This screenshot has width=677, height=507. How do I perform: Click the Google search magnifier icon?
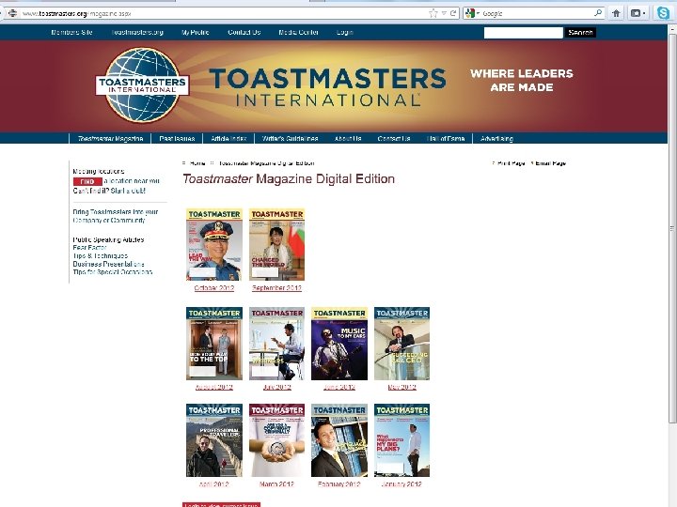(598, 13)
